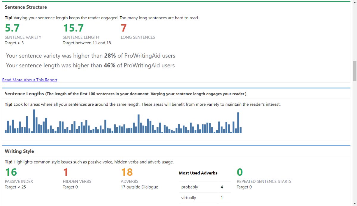Click the 'Target > 3' text

tap(14, 43)
